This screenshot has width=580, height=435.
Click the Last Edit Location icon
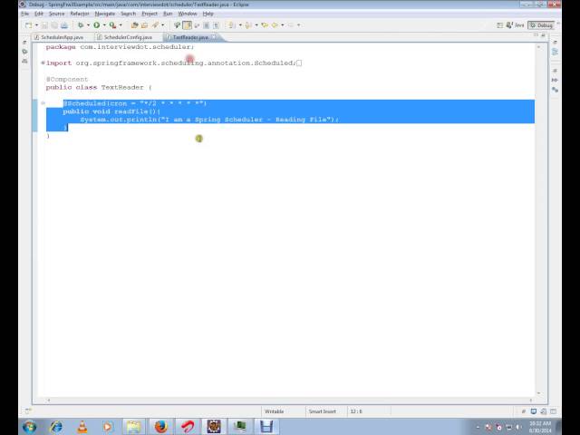pos(265,25)
